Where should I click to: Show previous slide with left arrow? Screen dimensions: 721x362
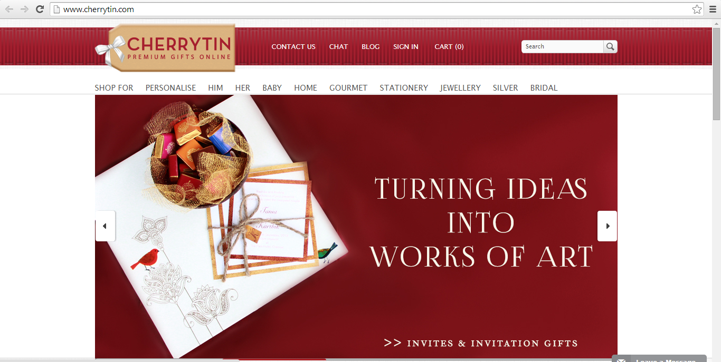(105, 226)
